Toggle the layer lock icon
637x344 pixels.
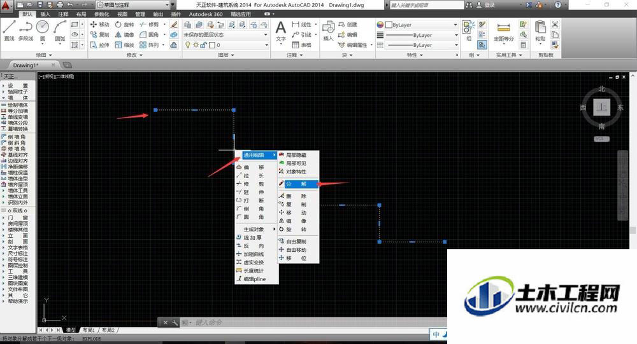203,45
